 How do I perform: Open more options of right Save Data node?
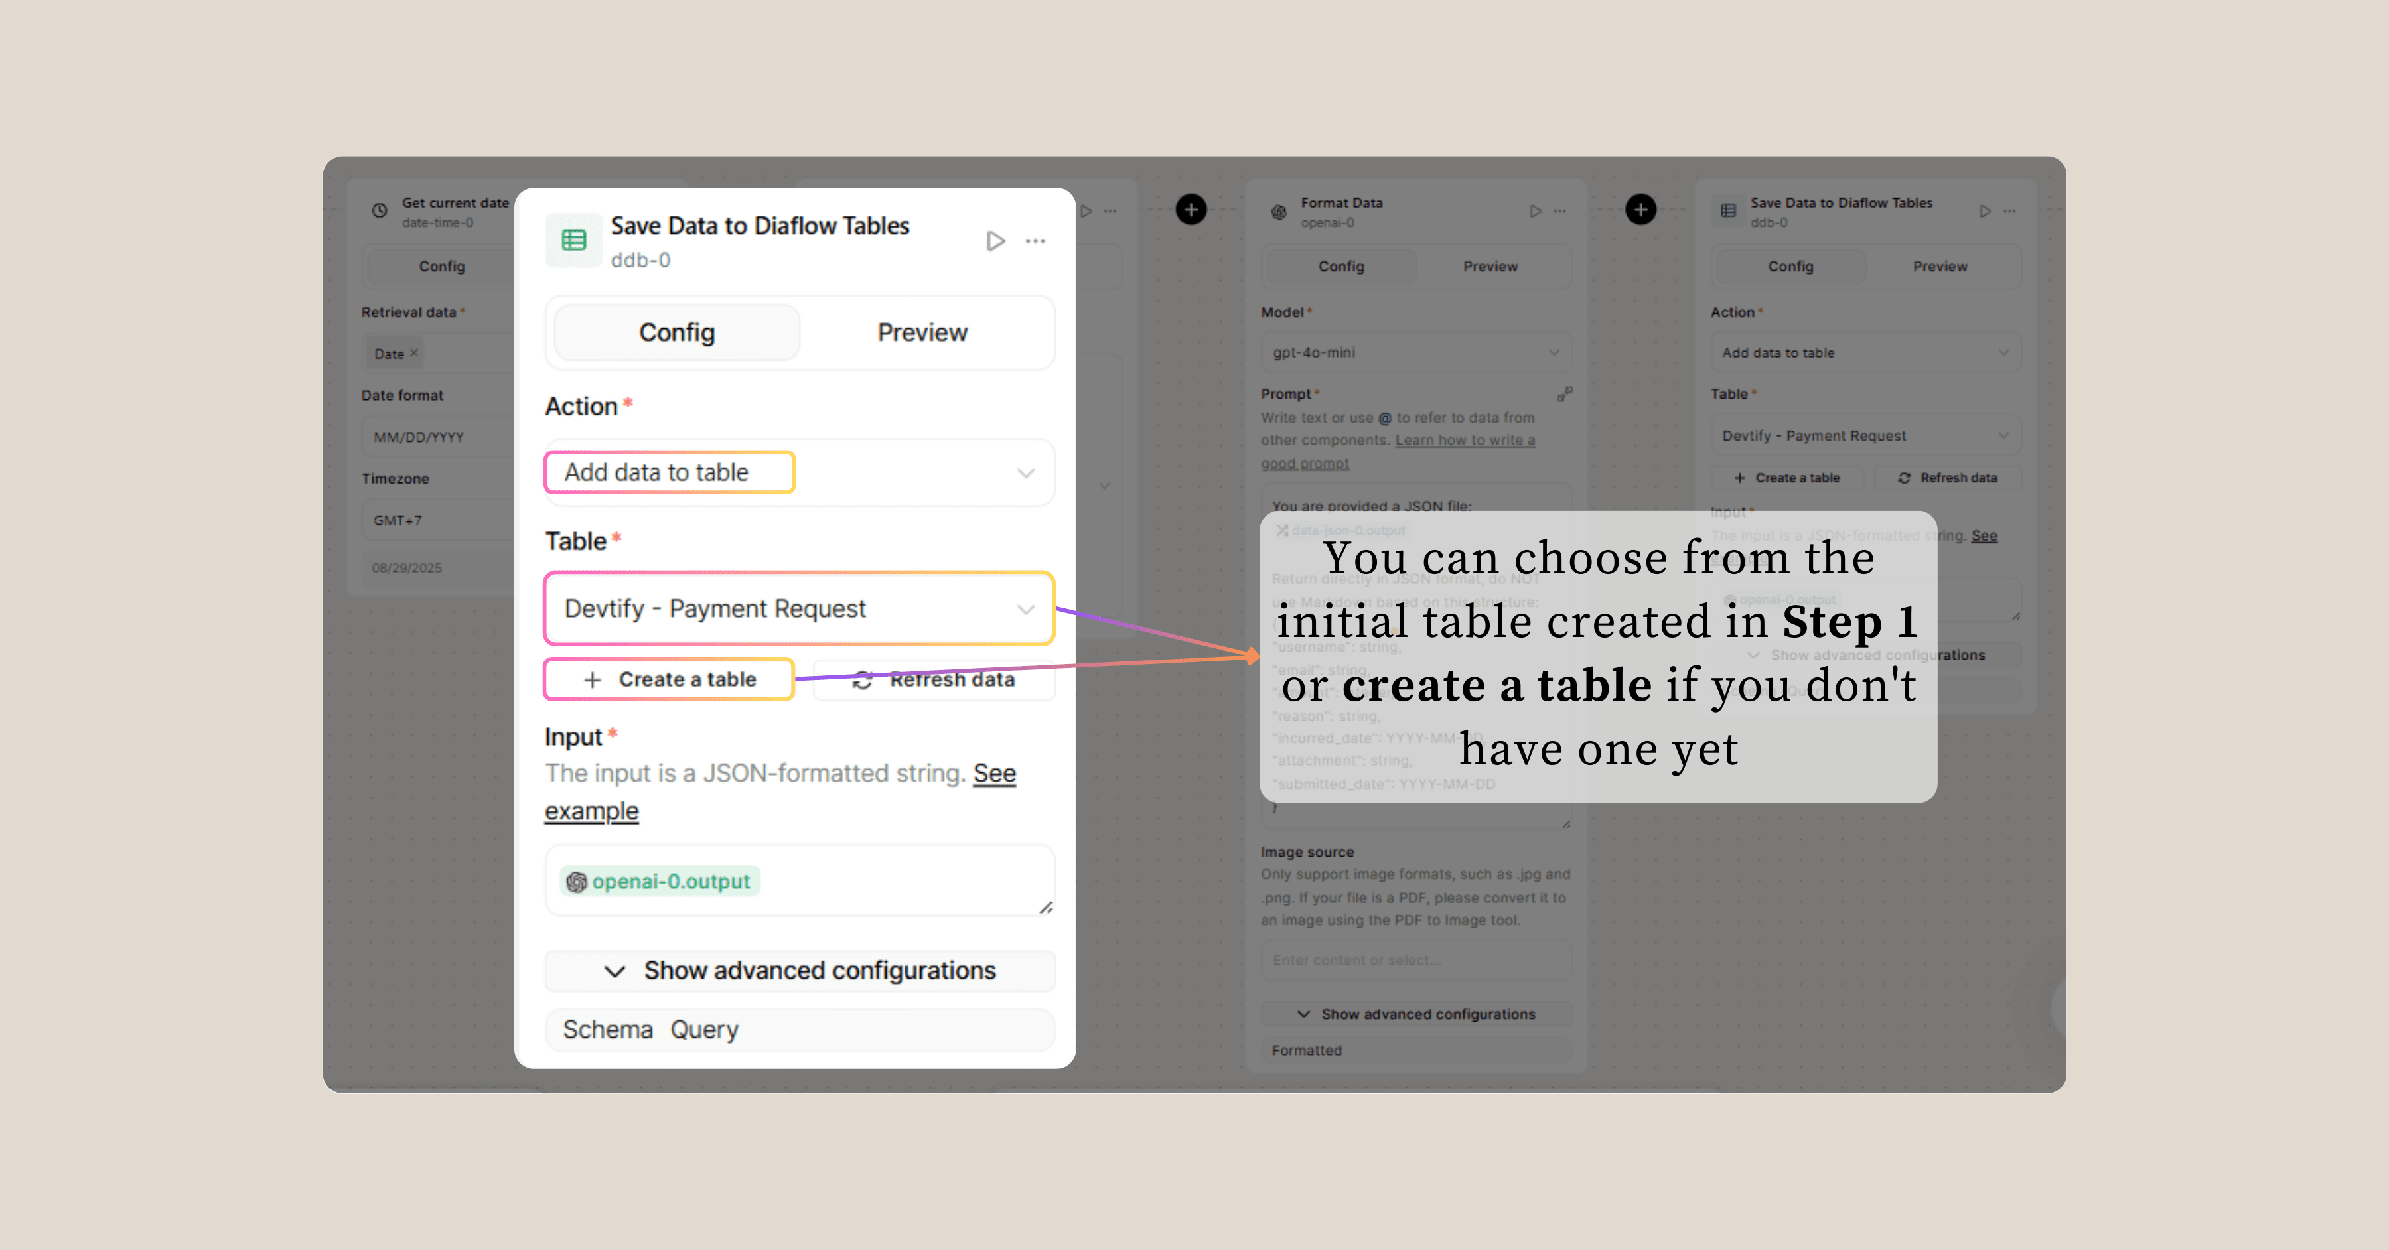point(2009,212)
